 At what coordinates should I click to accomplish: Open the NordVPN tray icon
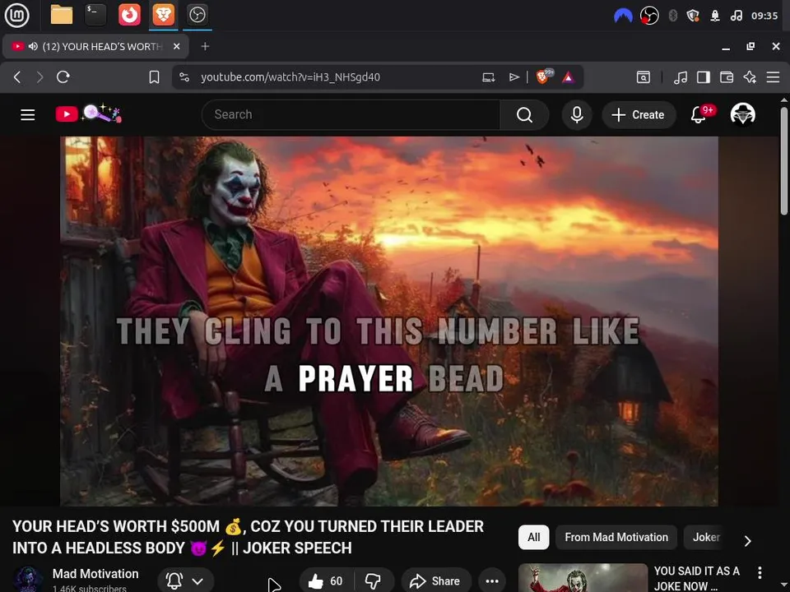coord(623,16)
